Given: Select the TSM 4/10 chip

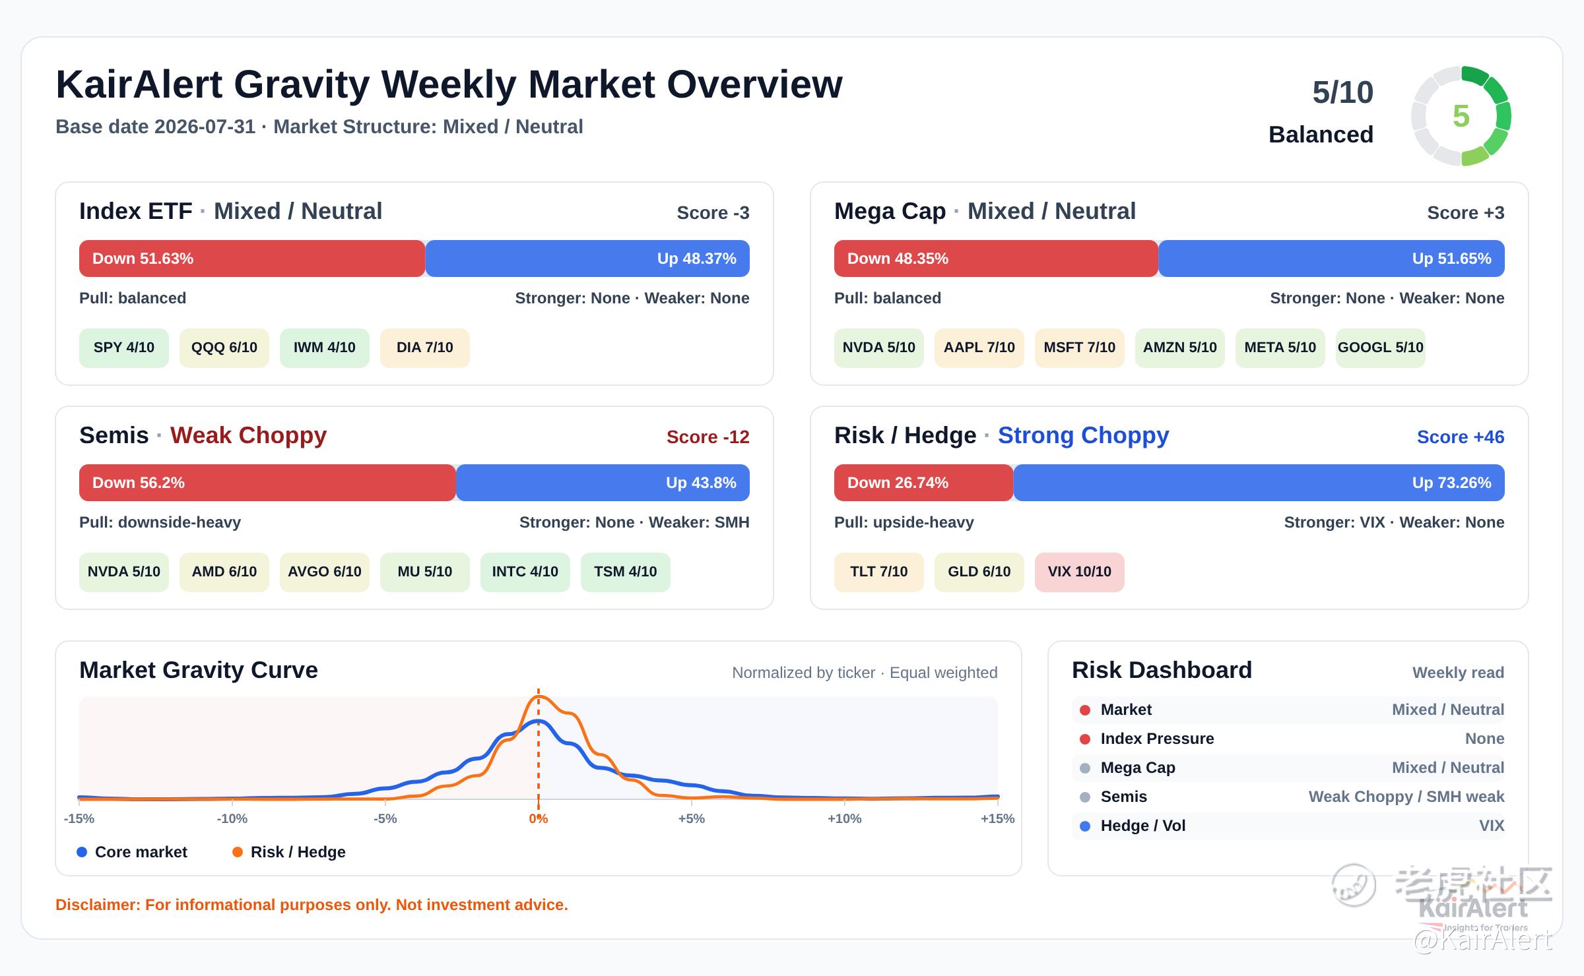Looking at the screenshot, I should 626,572.
